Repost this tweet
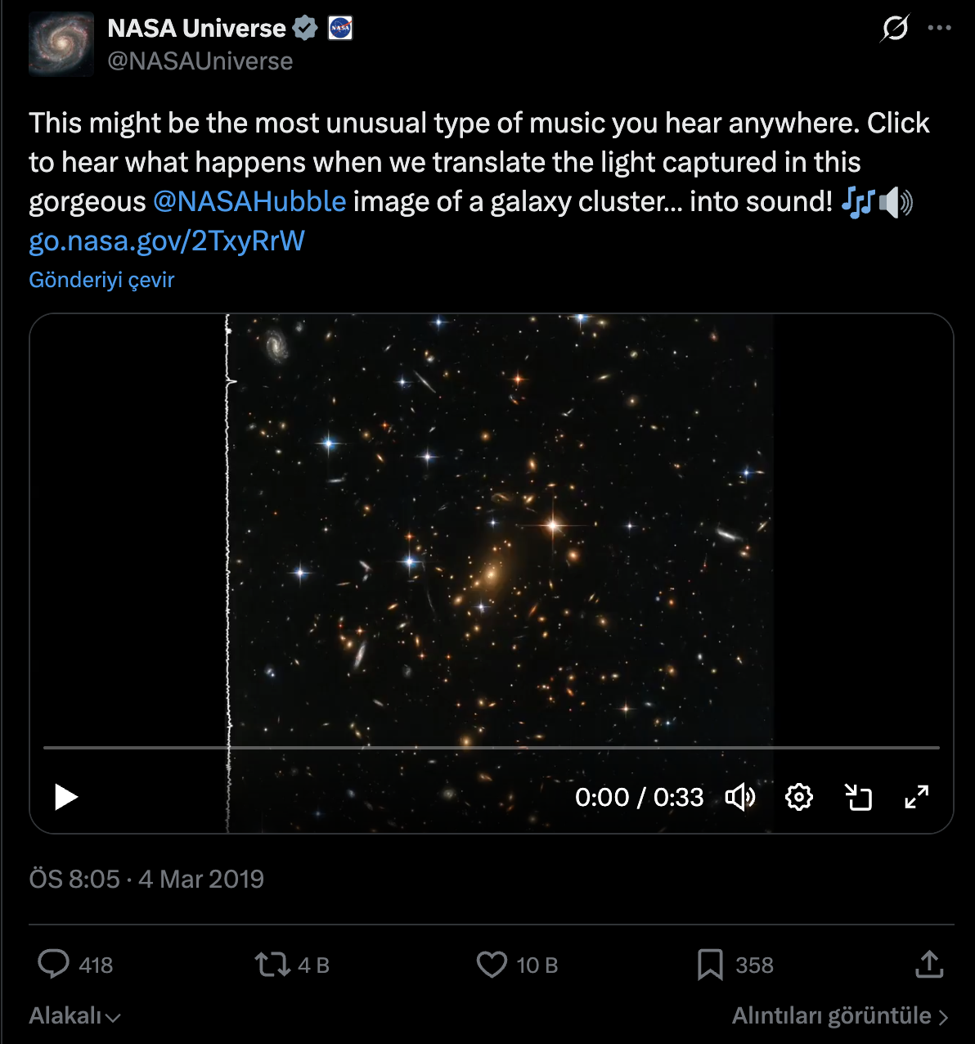975x1044 pixels. 272,965
